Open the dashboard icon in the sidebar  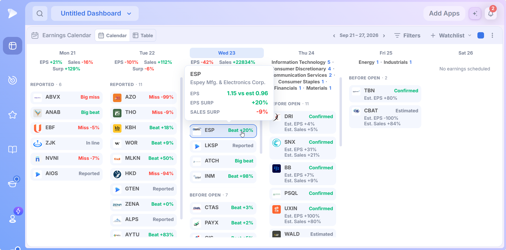pos(12,46)
